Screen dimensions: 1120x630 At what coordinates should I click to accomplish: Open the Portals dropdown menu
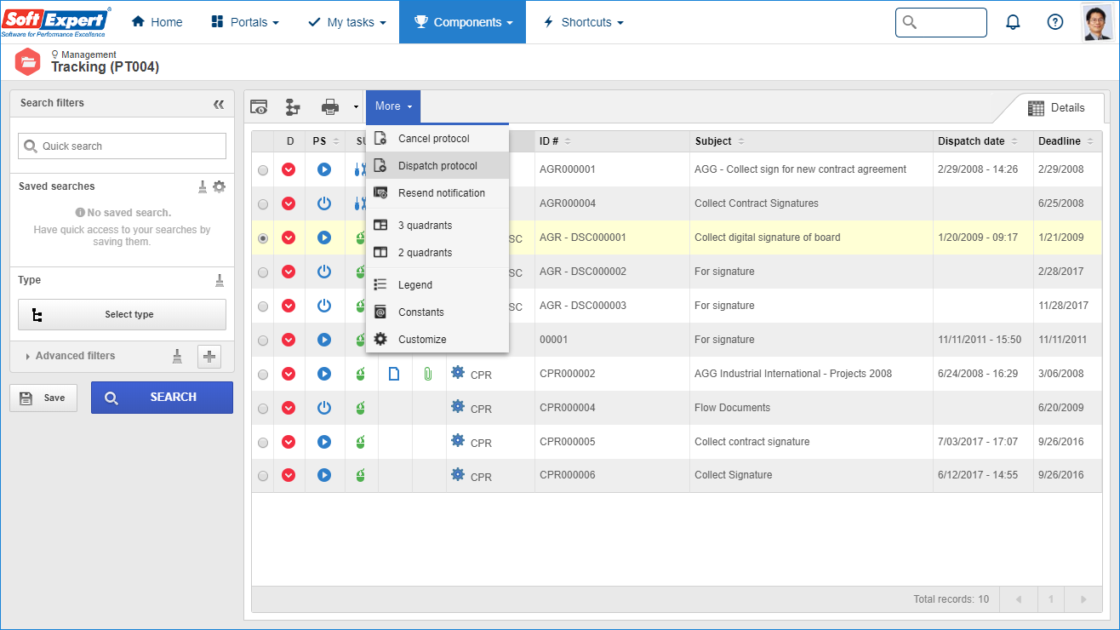pyautogui.click(x=245, y=22)
